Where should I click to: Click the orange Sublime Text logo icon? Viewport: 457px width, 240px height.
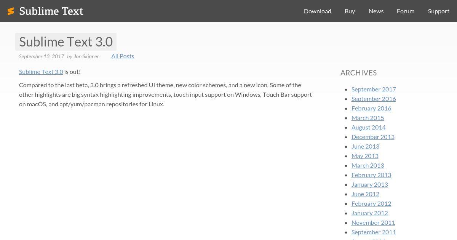(x=11, y=11)
